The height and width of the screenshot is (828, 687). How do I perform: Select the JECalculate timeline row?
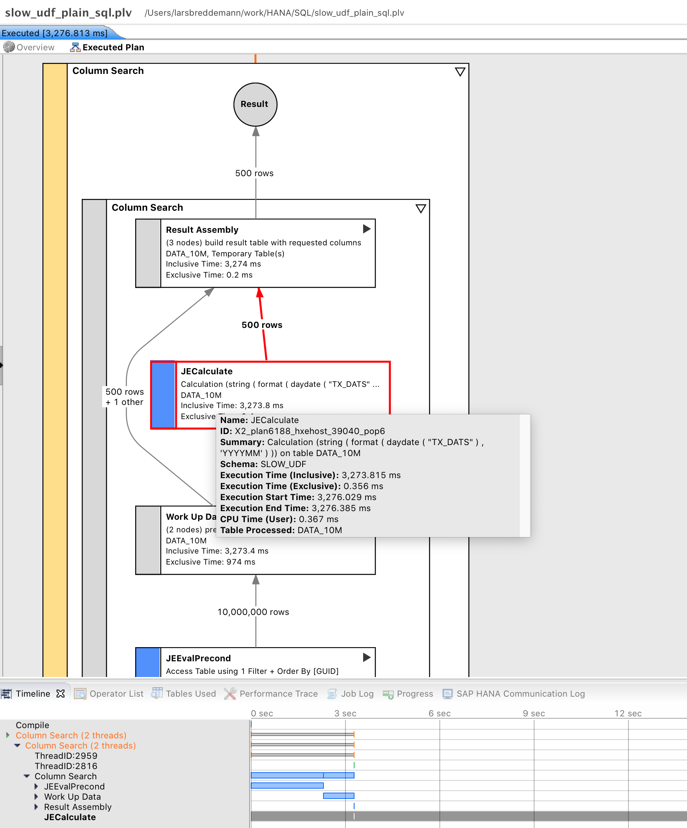point(70,817)
